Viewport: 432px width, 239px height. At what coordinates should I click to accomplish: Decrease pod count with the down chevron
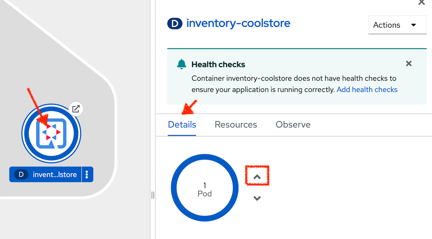point(257,198)
